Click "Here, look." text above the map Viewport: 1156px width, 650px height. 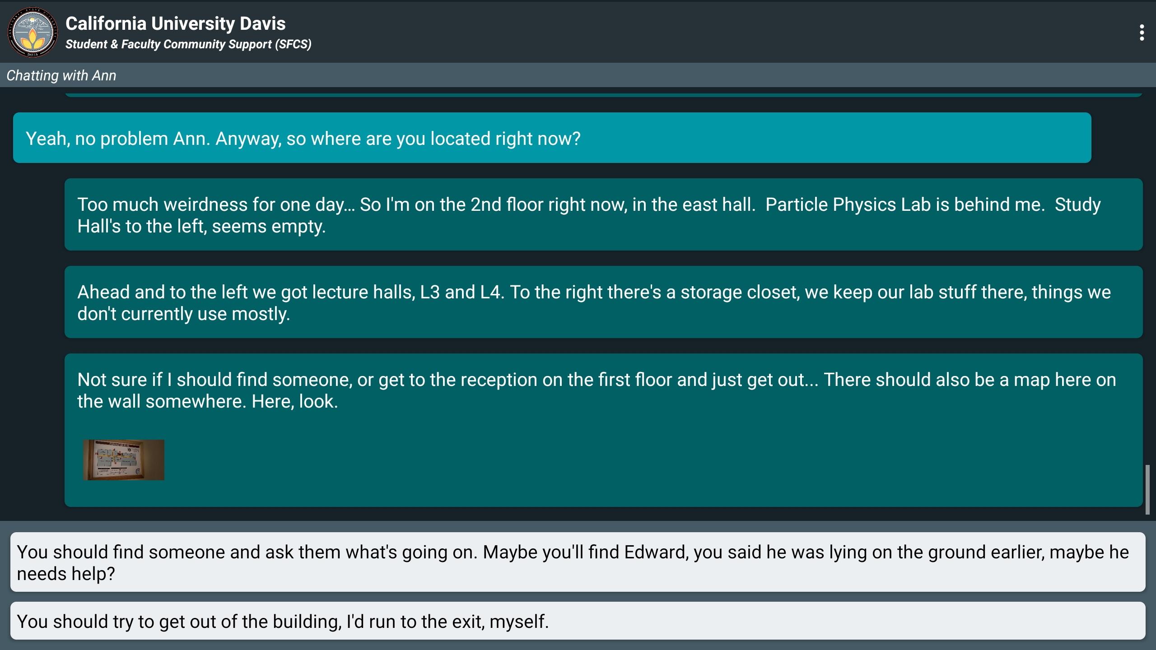point(294,401)
